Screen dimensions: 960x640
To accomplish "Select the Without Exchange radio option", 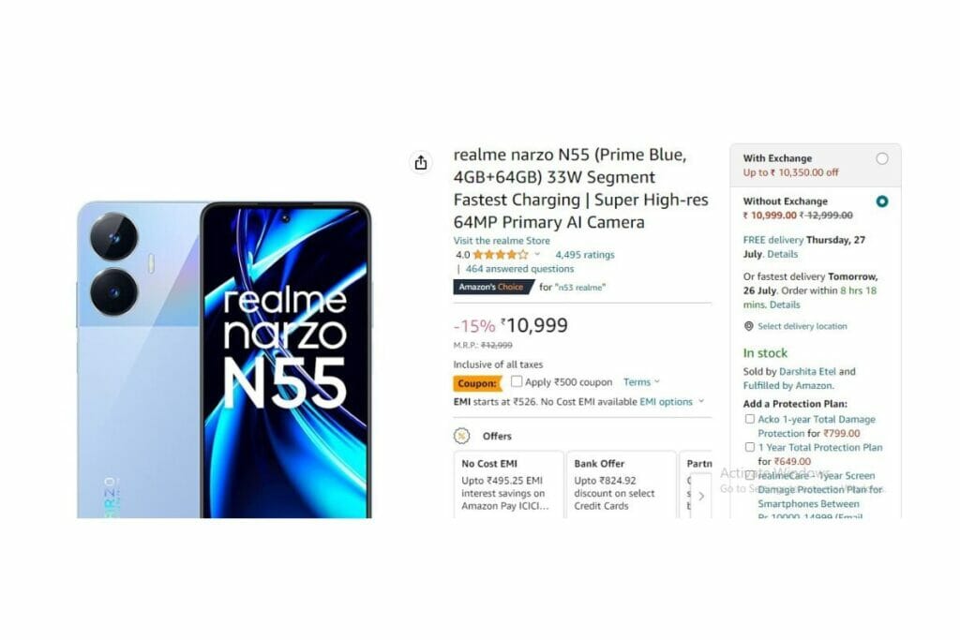I will (x=881, y=201).
